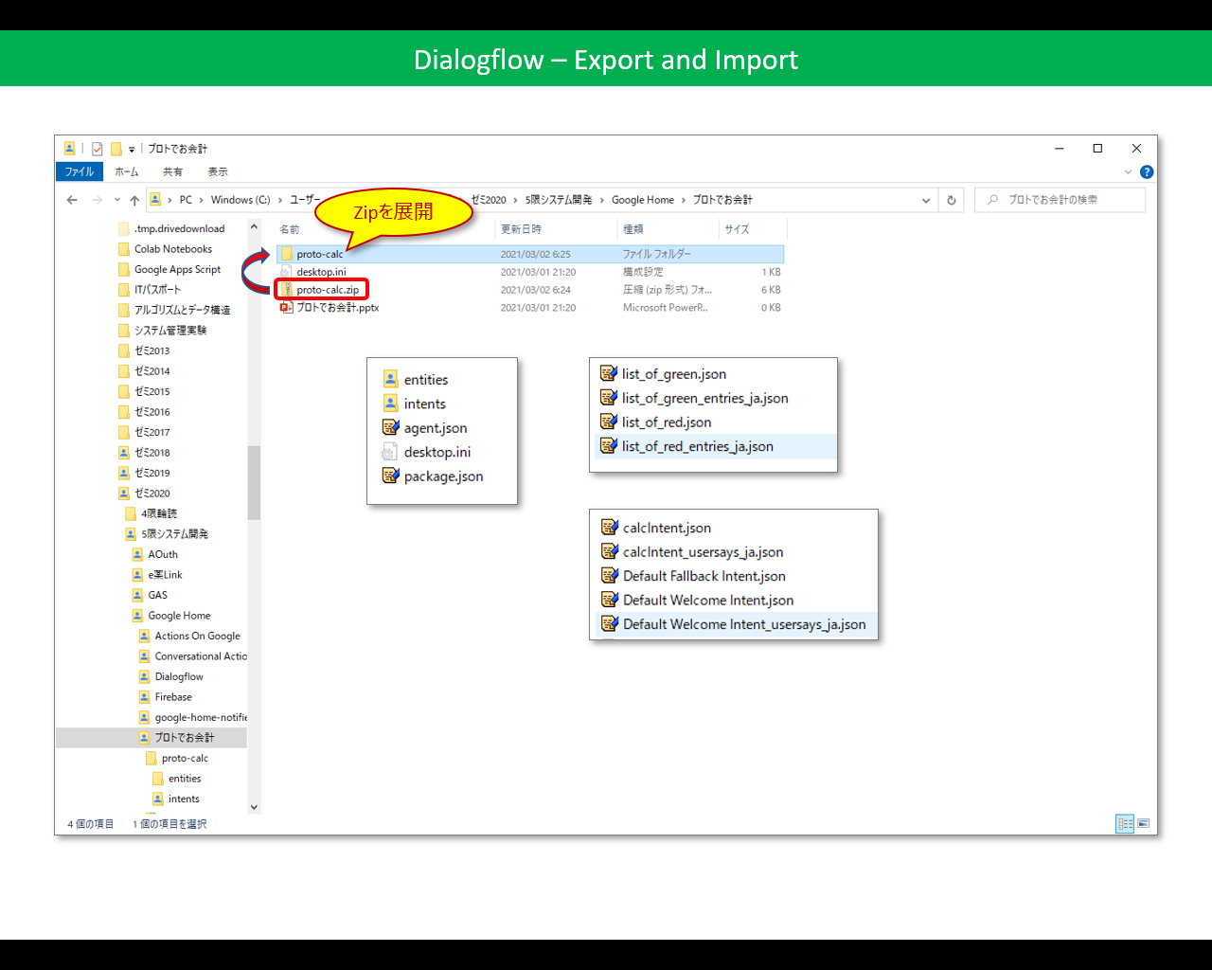Open the Explorer help question mark icon
The width and height of the screenshot is (1212, 970).
tap(1147, 171)
